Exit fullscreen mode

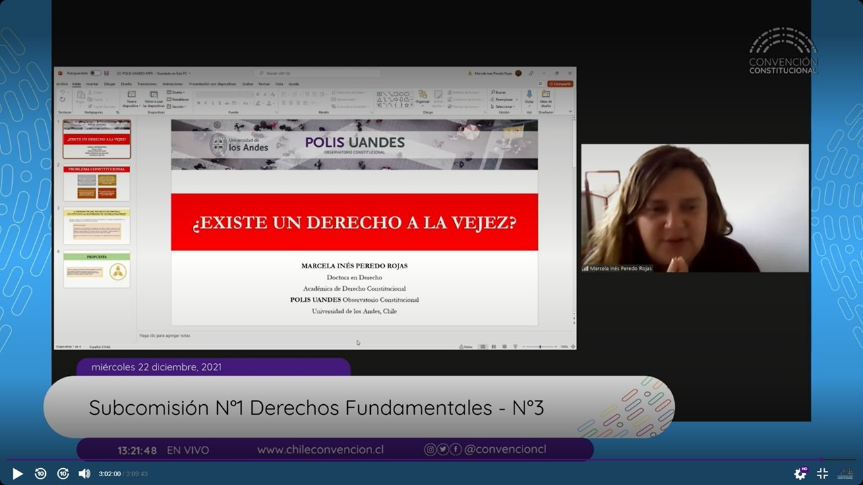(x=822, y=474)
